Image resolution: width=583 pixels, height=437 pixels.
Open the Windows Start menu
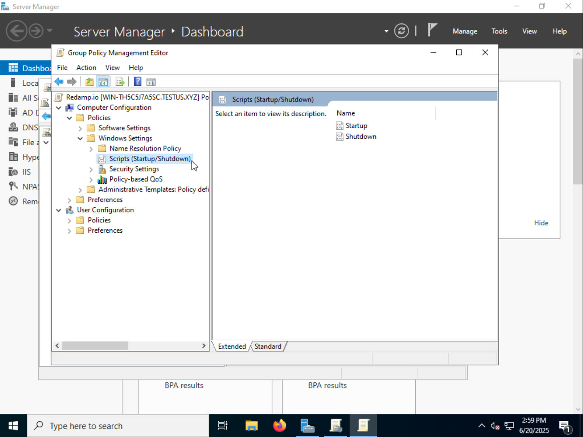(x=13, y=426)
